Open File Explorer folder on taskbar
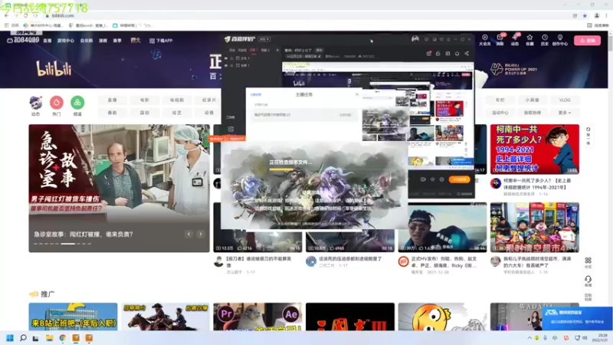 [49, 338]
